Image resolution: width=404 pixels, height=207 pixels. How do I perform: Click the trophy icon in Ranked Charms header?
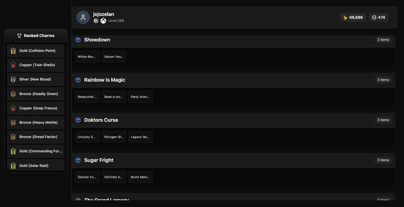coord(19,35)
